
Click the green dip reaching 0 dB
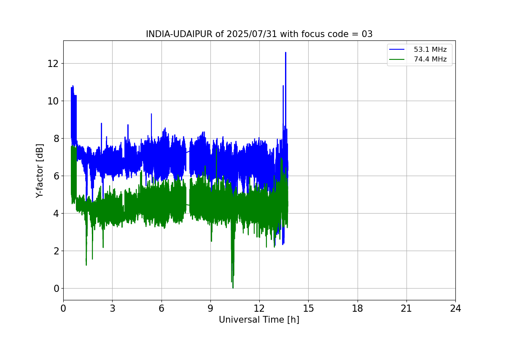(x=233, y=286)
